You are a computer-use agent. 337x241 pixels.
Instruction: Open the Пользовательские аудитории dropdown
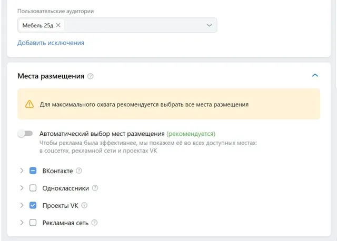(209, 25)
